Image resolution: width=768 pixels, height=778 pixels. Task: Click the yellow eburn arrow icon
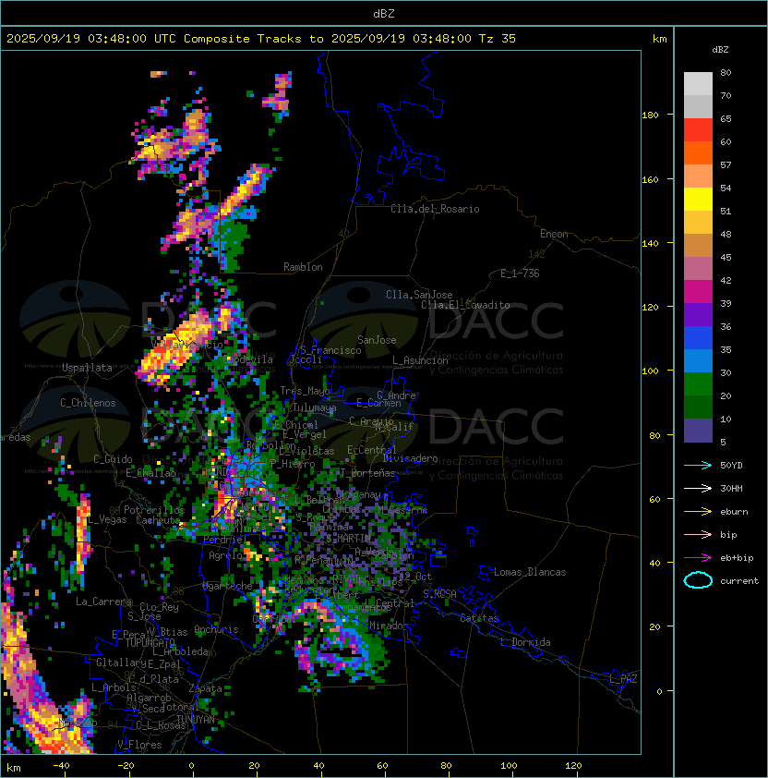[x=698, y=512]
